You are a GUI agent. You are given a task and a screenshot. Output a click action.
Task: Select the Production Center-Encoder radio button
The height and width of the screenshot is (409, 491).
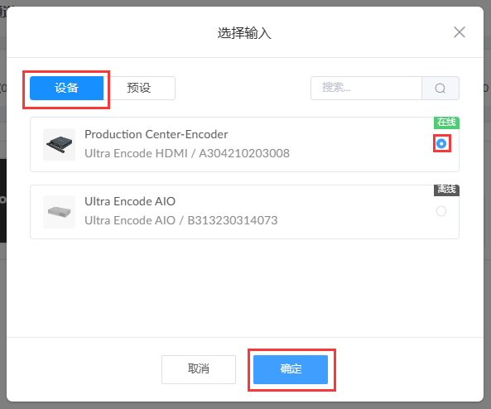(441, 143)
